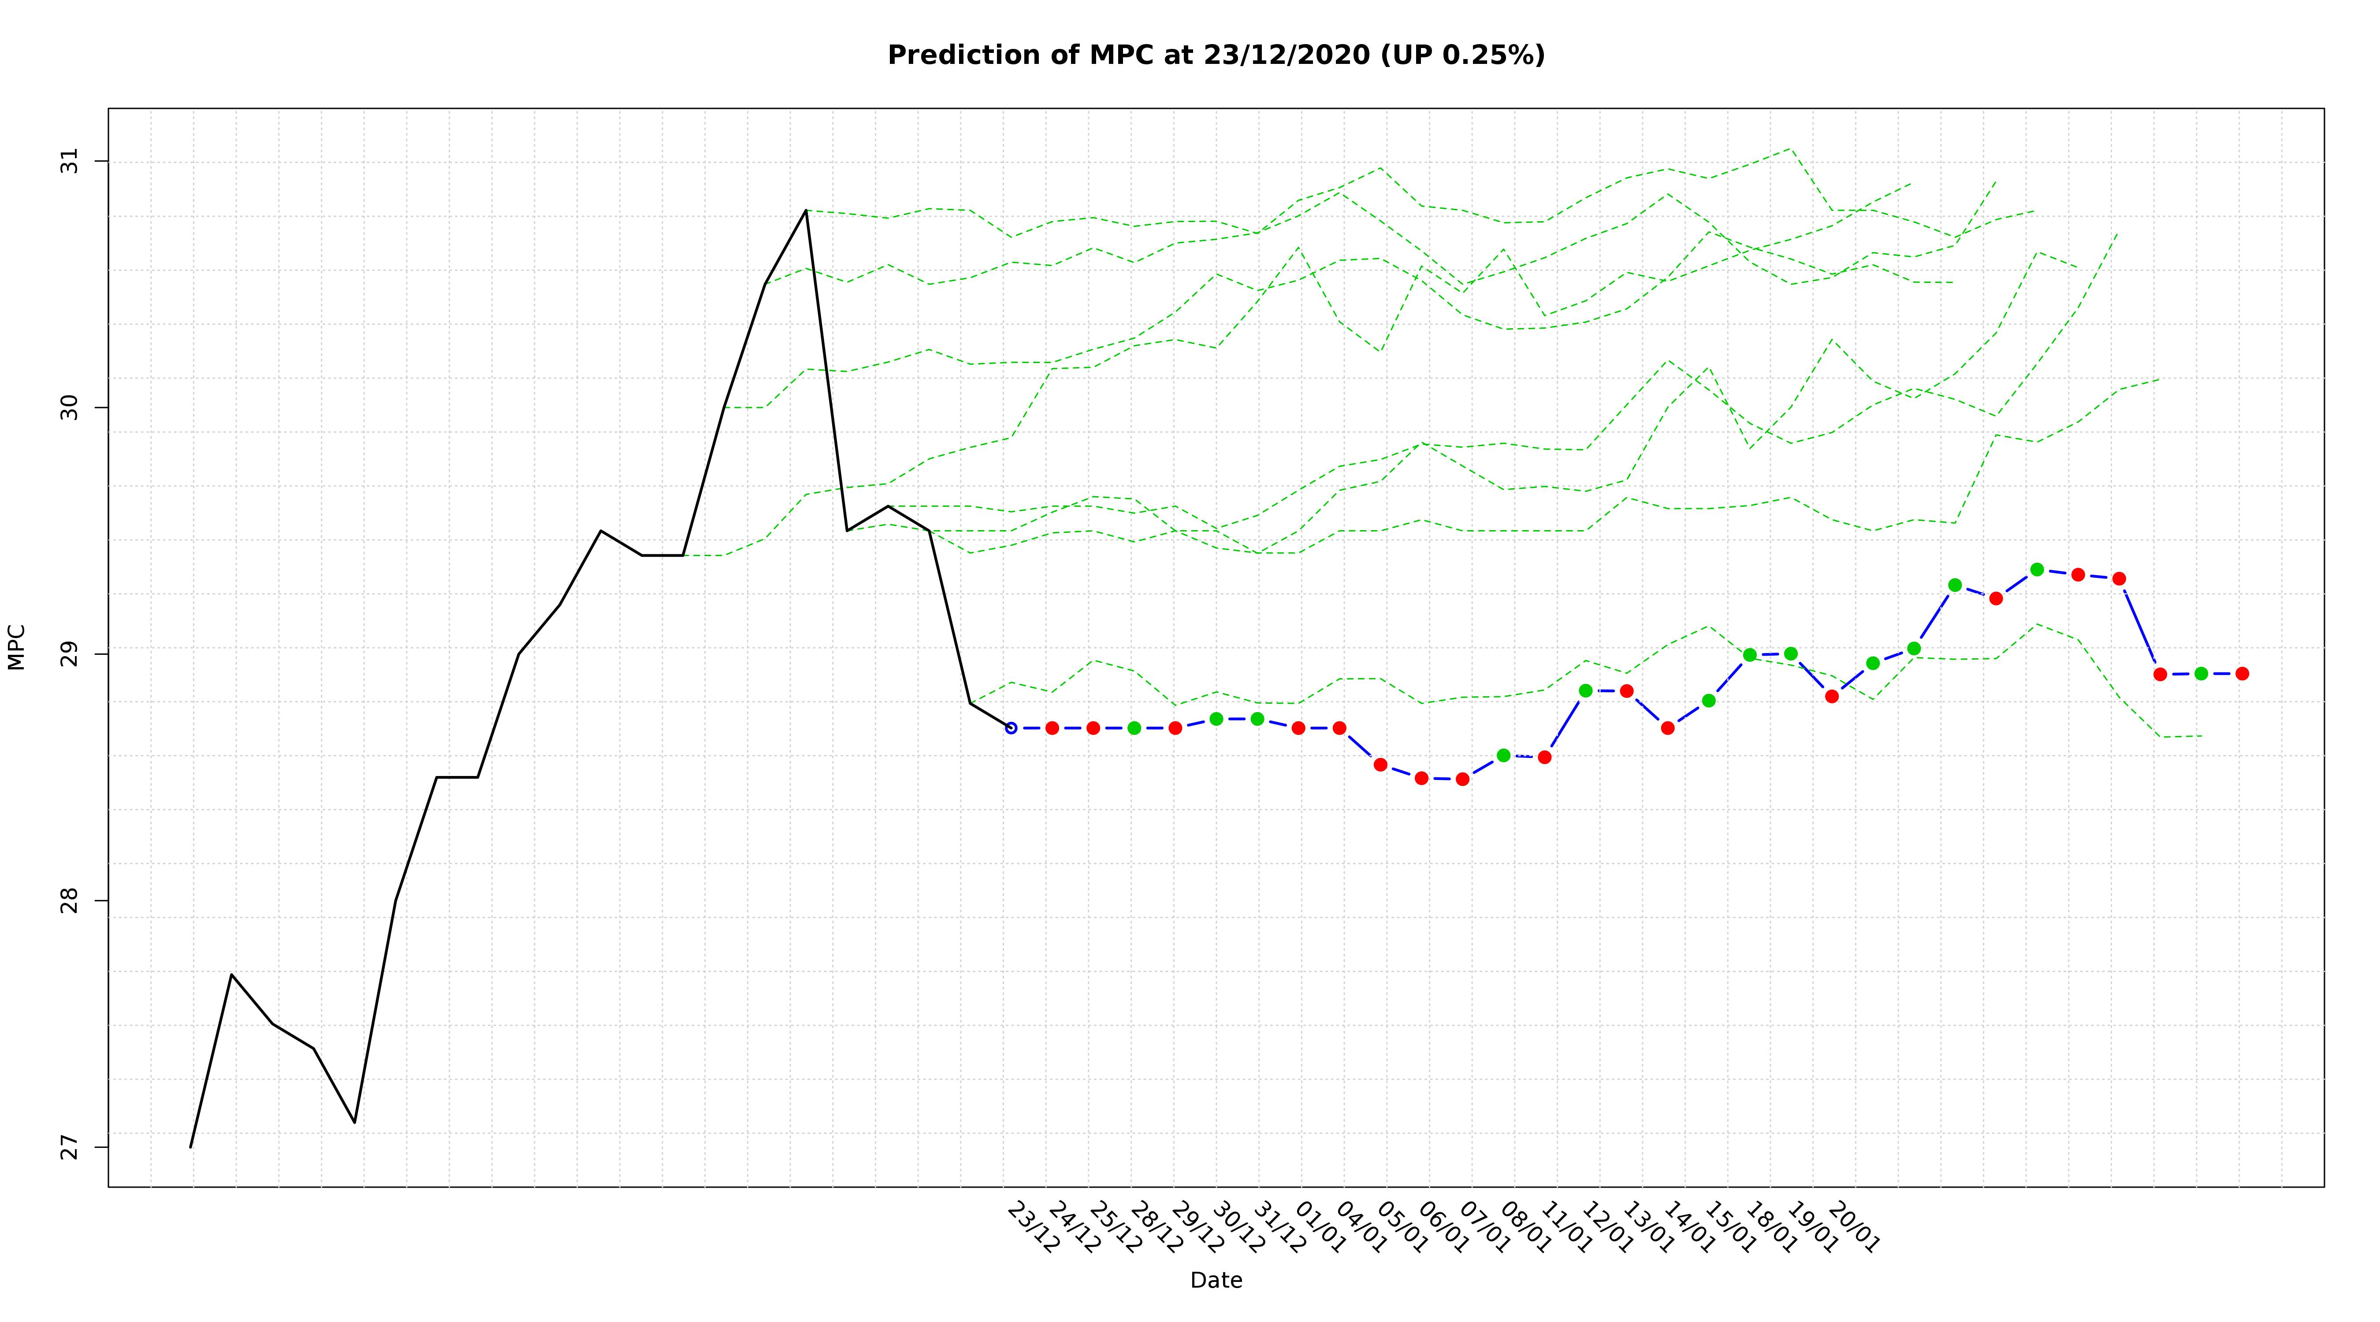Image resolution: width=2380 pixels, height=1322 pixels.
Task: Click the green dot above the 12/01 label
Action: click(x=1585, y=690)
